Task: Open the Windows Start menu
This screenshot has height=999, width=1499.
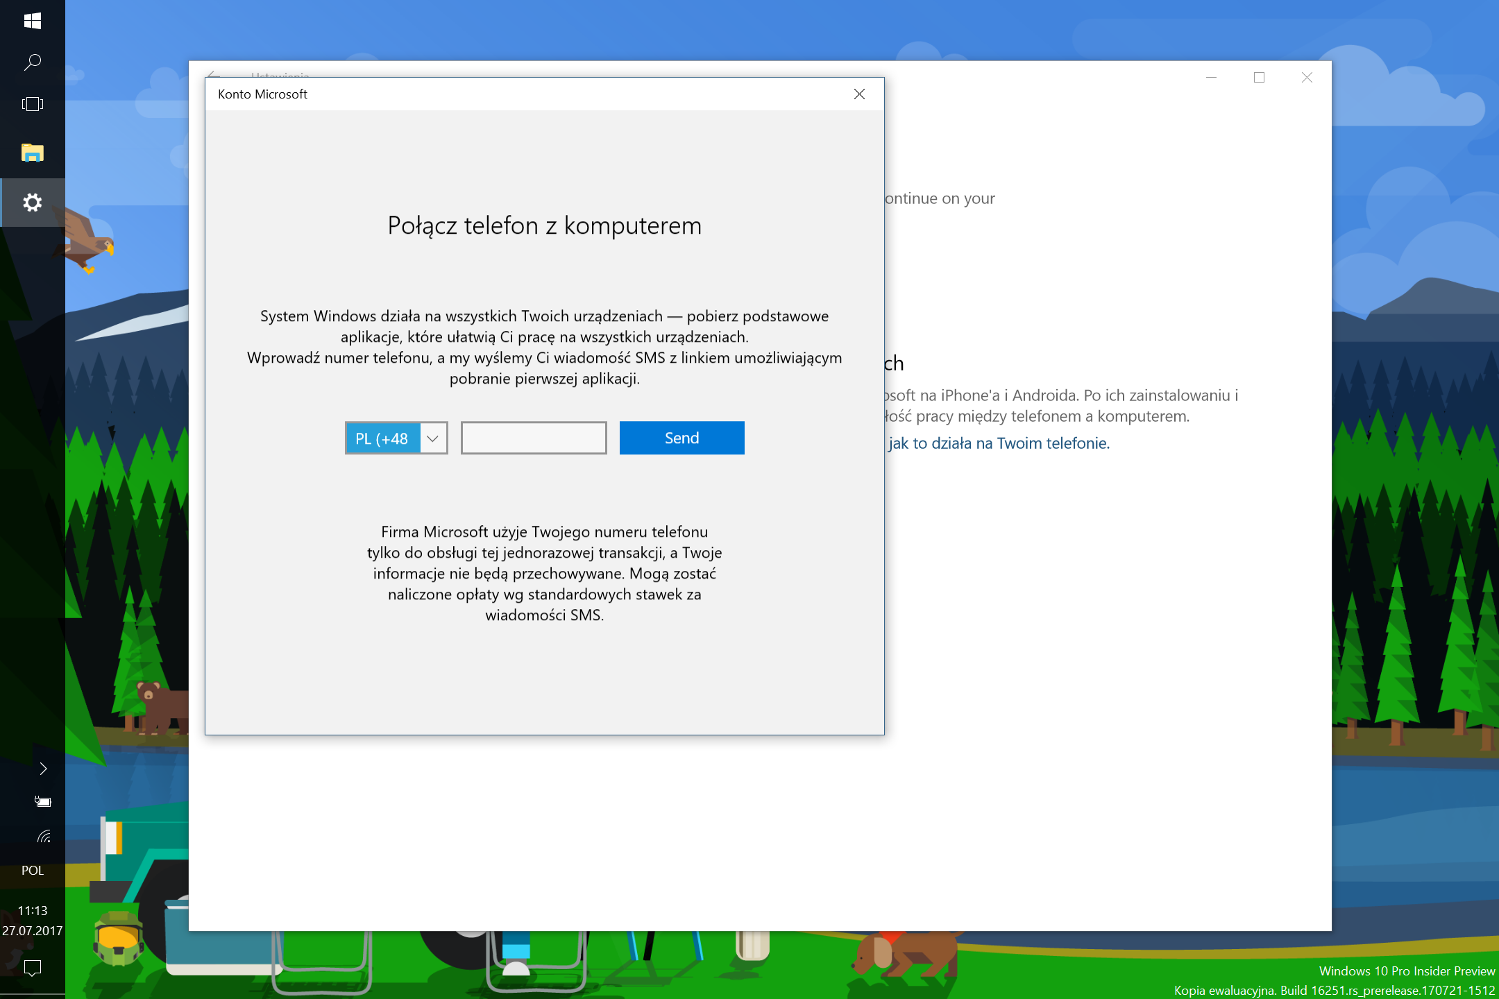Action: click(x=32, y=21)
